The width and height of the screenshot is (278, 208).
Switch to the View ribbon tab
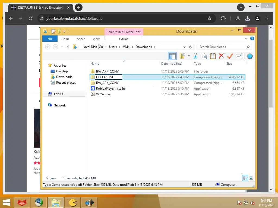tap(96, 39)
